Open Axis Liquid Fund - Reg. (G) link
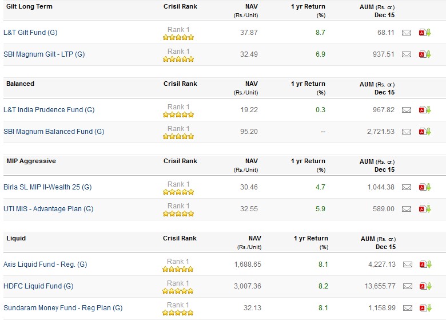This screenshot has width=446, height=320. pyautogui.click(x=45, y=264)
